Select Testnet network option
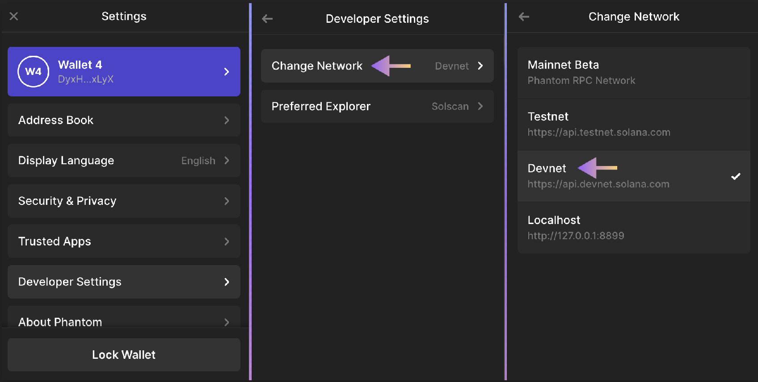The width and height of the screenshot is (758, 382). click(633, 124)
